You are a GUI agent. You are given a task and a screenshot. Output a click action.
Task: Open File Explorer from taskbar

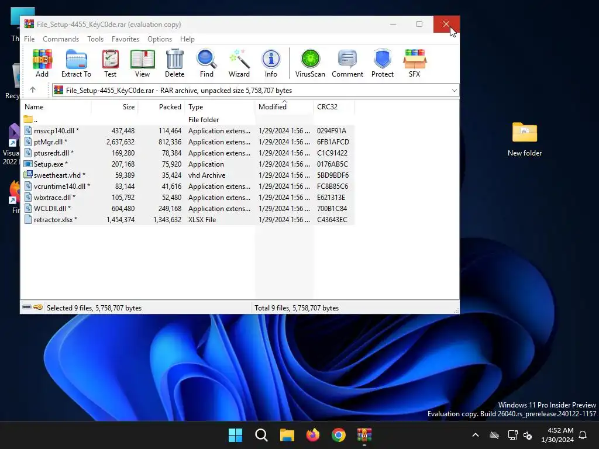pyautogui.click(x=287, y=435)
